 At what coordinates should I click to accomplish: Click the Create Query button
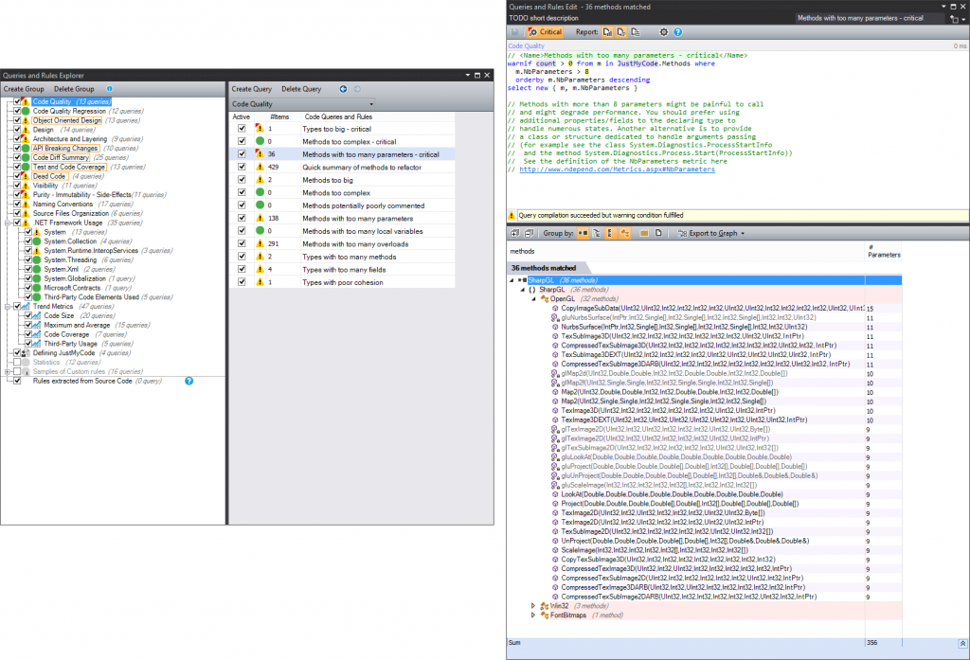(251, 89)
